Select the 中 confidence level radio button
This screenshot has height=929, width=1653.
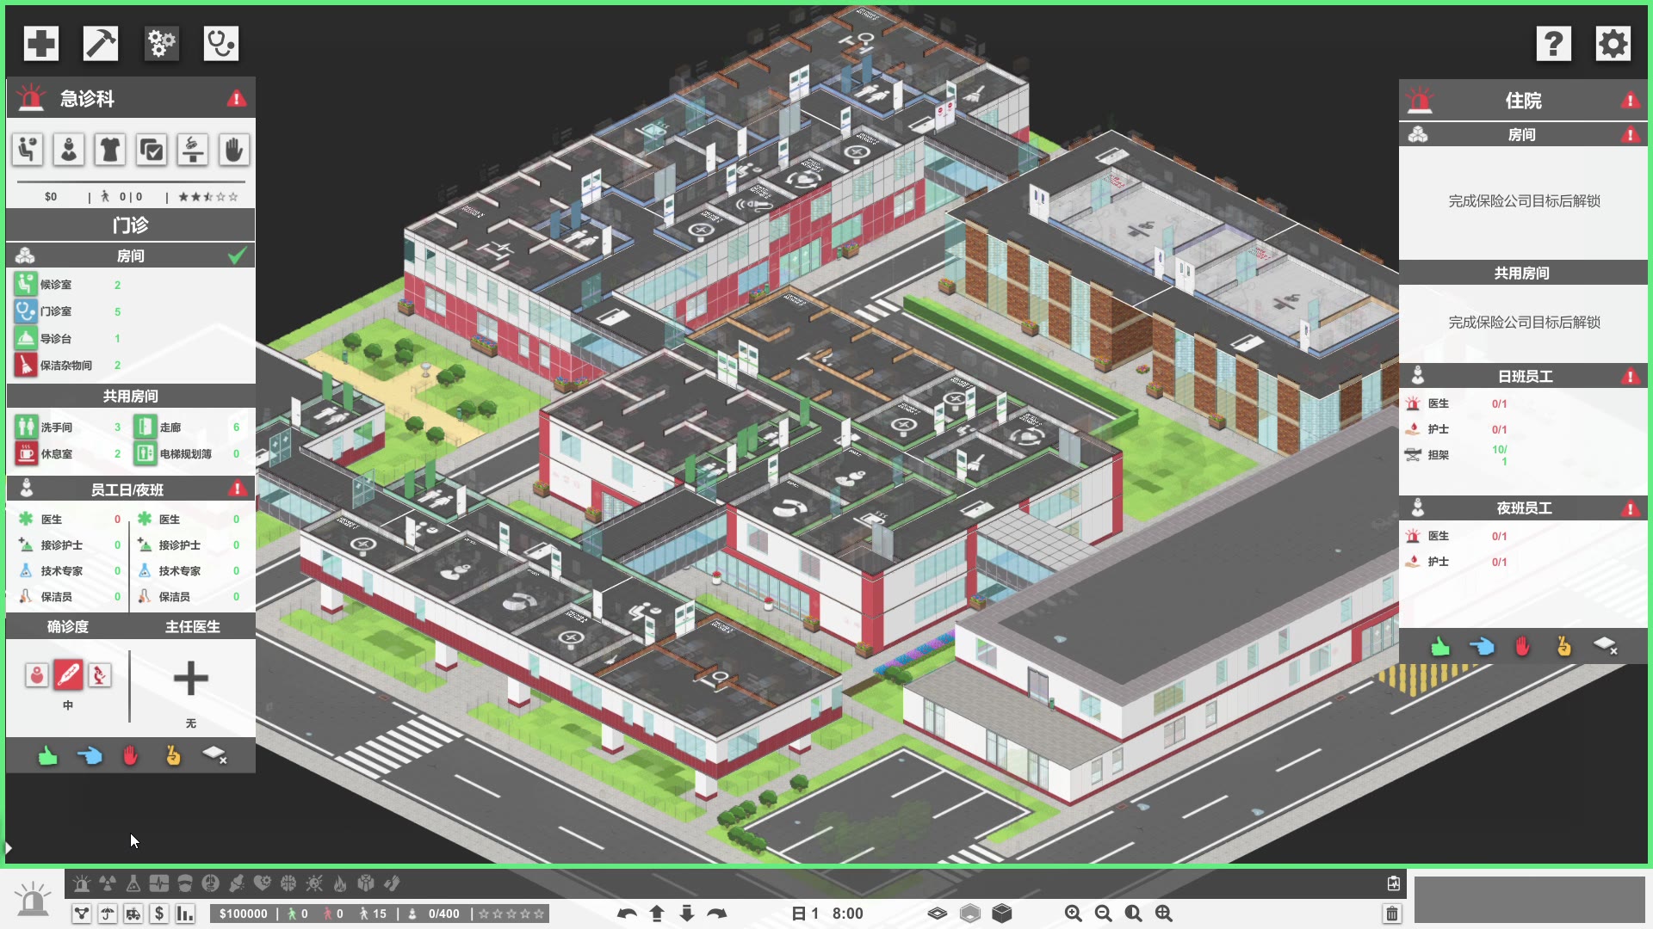[x=68, y=676]
